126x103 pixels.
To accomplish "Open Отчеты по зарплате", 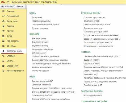I will (41, 71).
